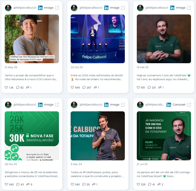Click share icon on CEOs mais admirados post
This screenshot has width=196, height=191.
95,87
